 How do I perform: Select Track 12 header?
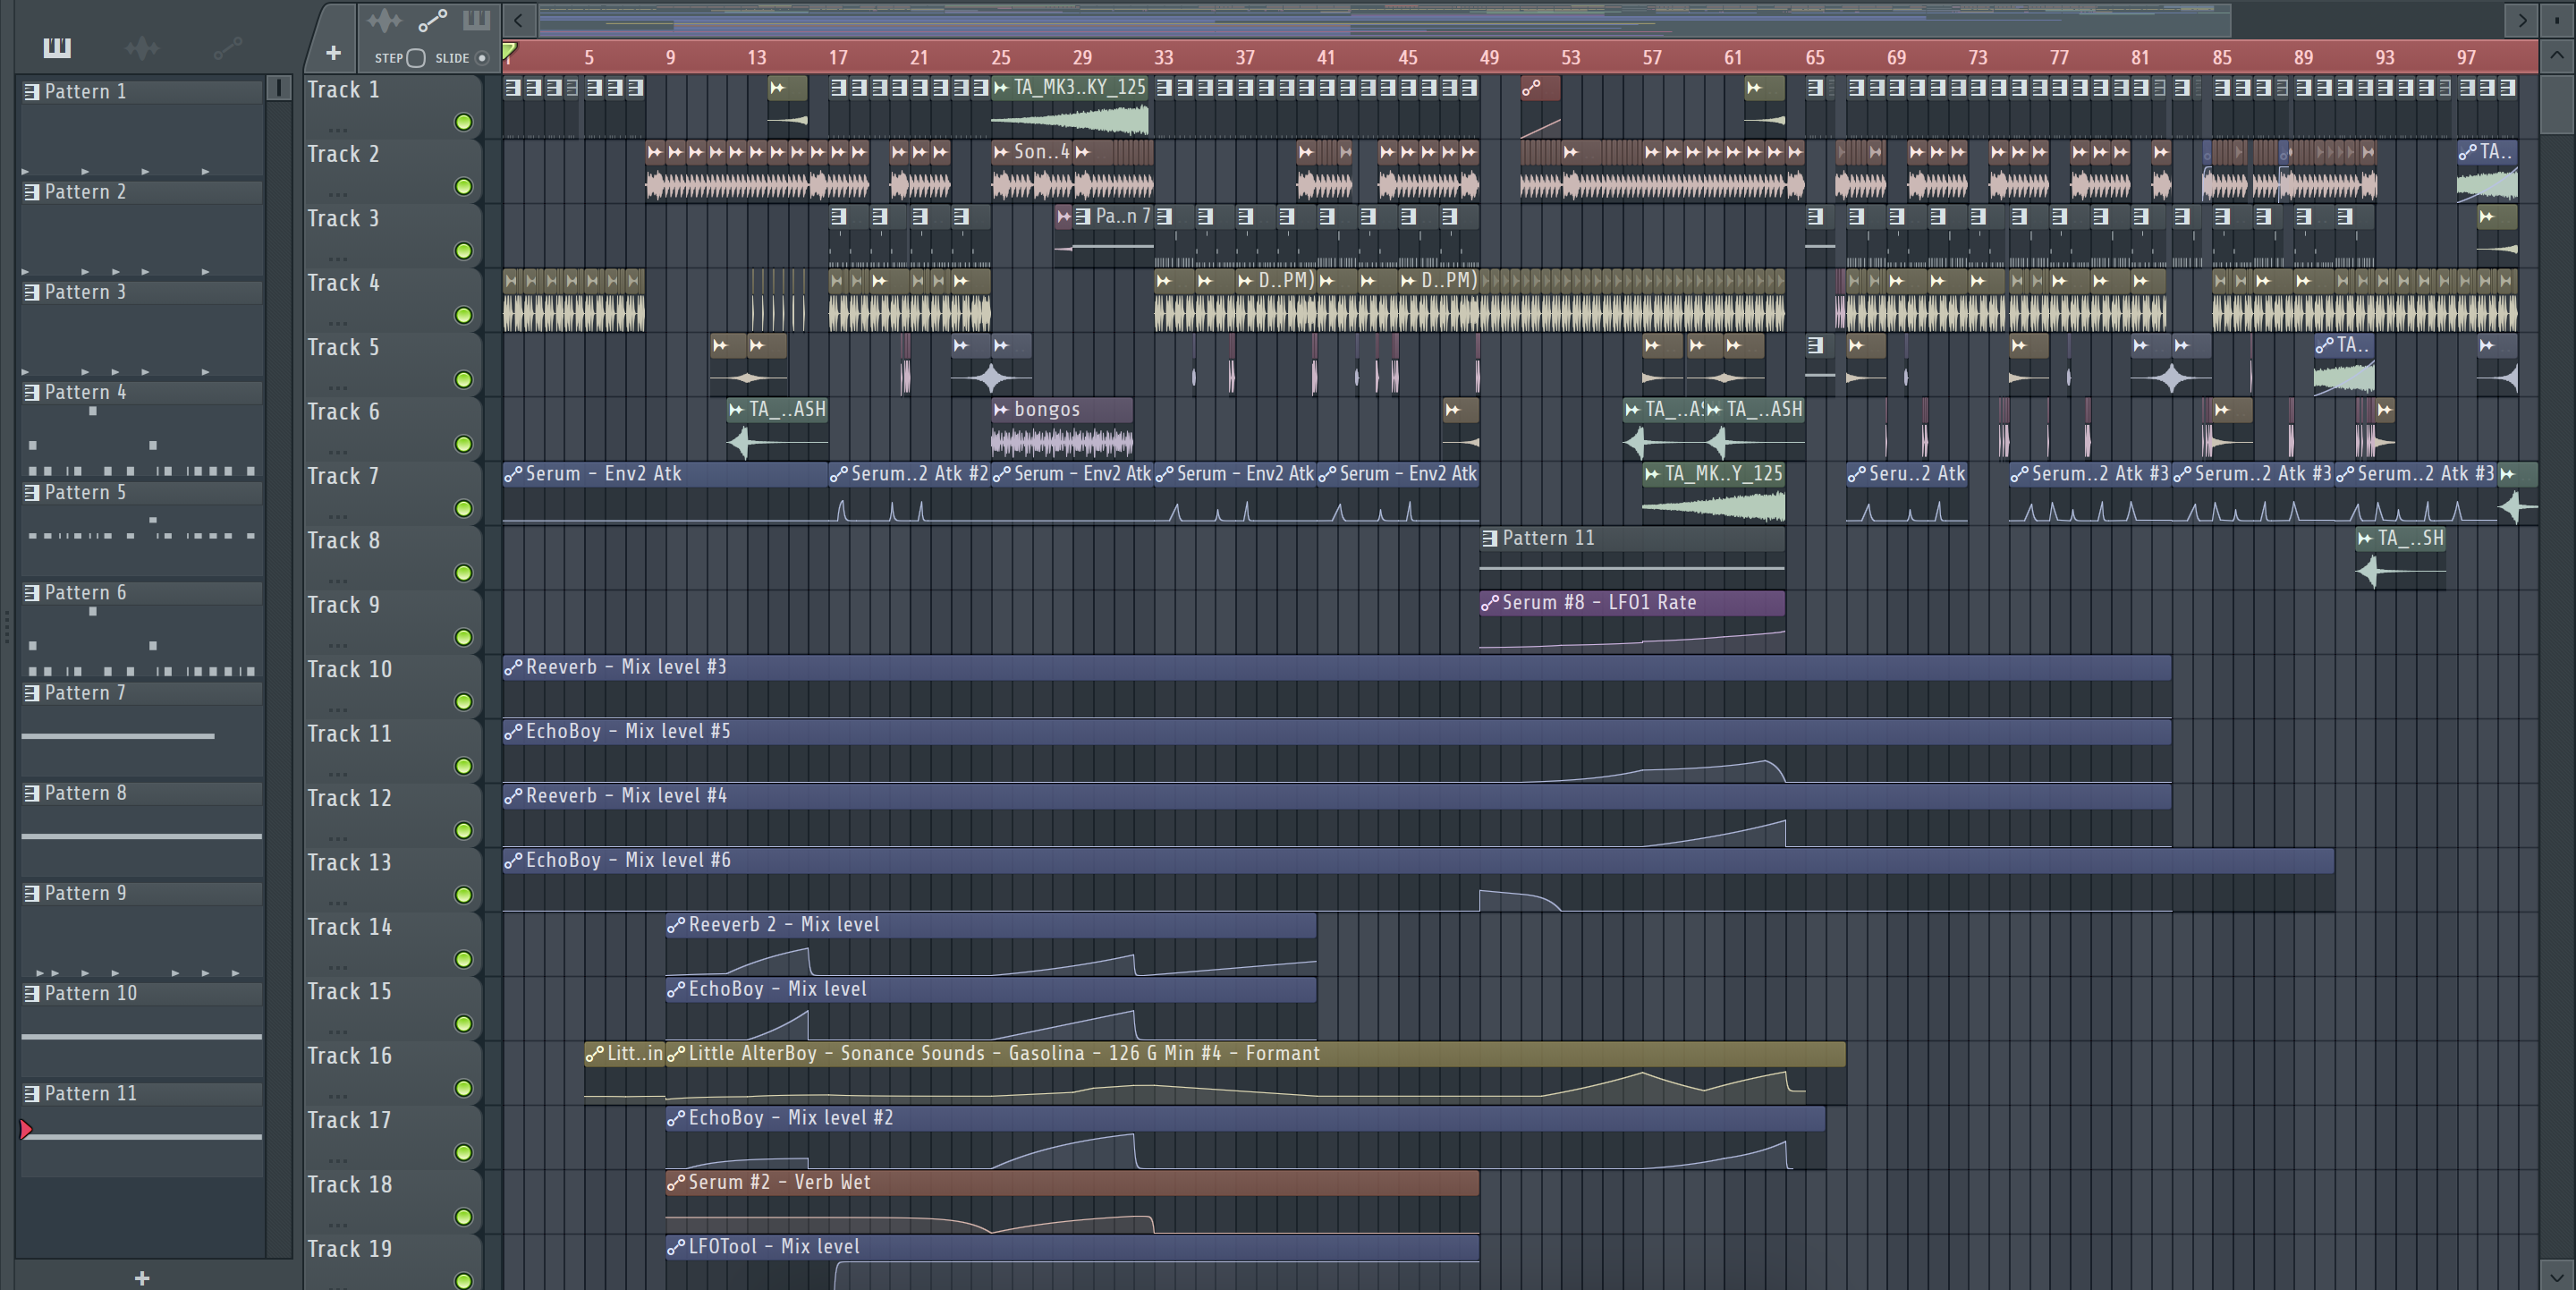pos(392,813)
